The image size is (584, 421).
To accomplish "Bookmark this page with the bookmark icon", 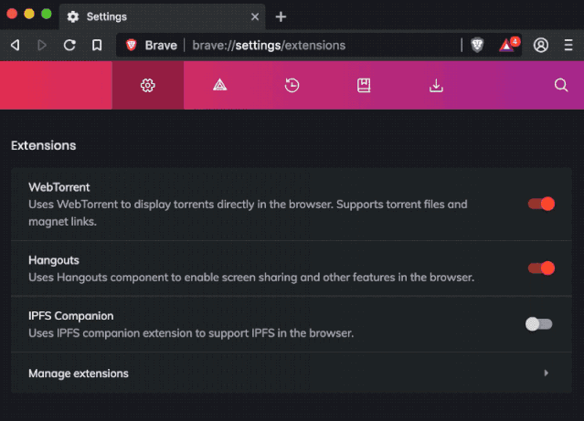I will pyautogui.click(x=97, y=45).
